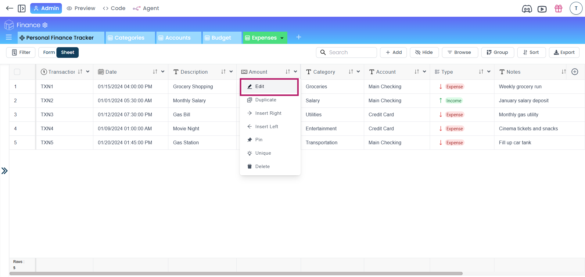This screenshot has height=277, width=585.
Task: Choose Duplicate from the column menu
Action: coord(265,100)
